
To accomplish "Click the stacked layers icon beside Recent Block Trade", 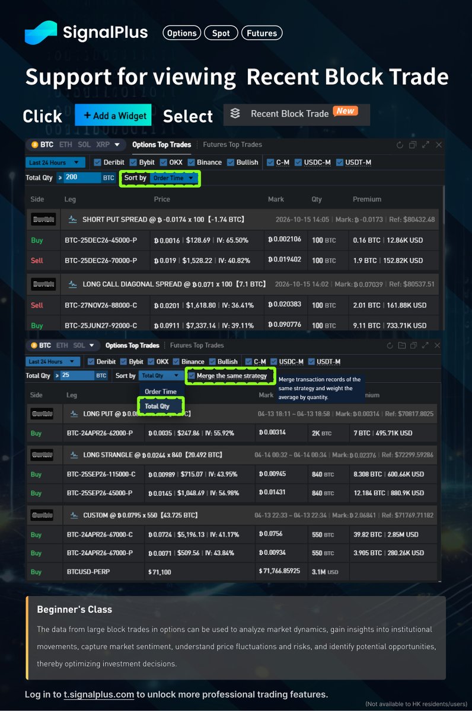I will 235,114.
